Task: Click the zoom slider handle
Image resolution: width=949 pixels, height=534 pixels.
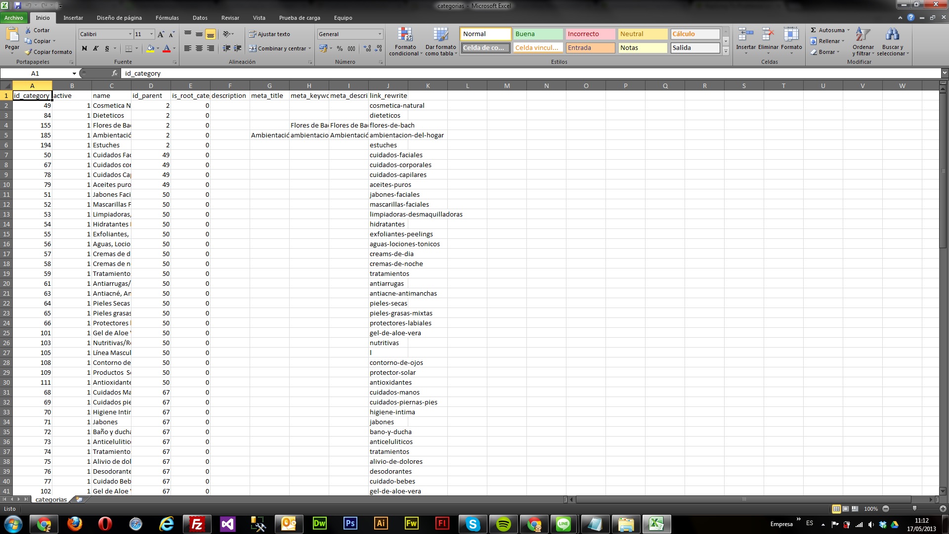Action: 914,508
